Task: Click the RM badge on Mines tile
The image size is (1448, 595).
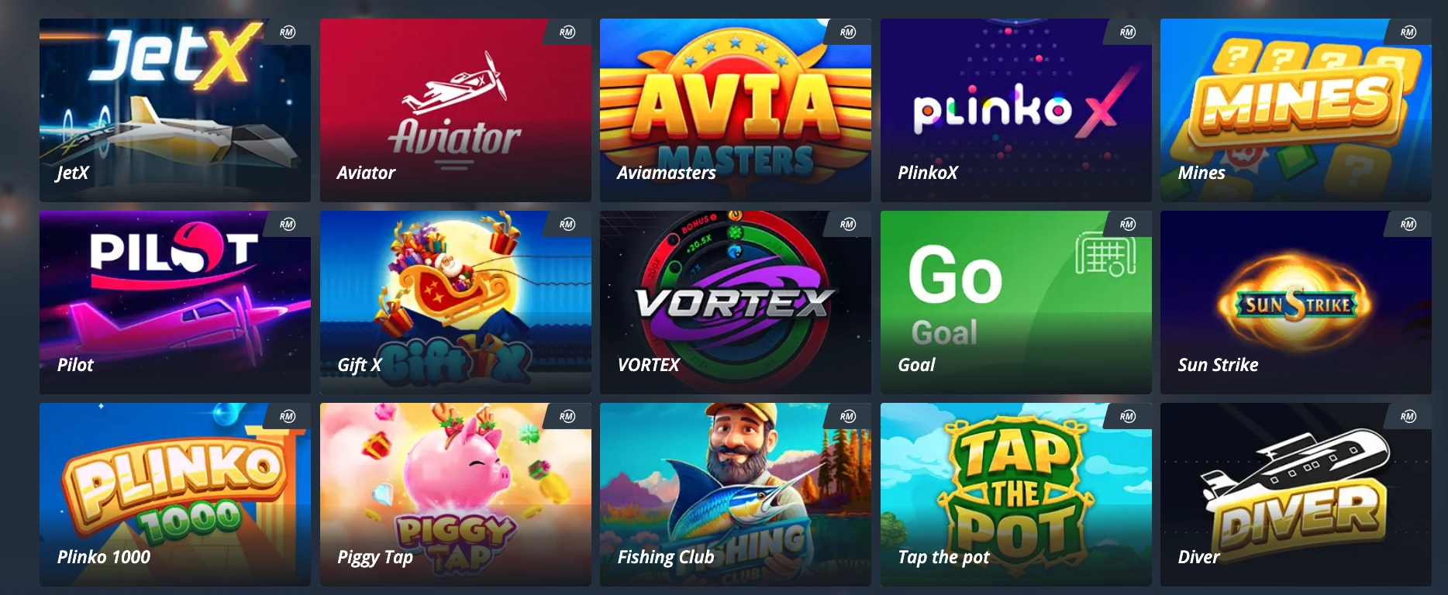Action: [1408, 33]
